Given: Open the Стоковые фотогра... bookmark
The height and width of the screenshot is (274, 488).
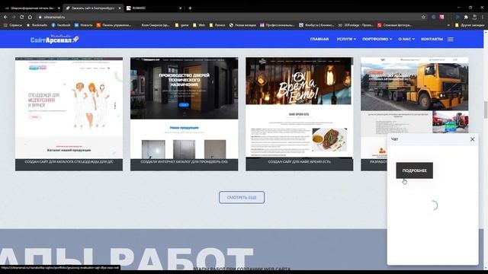Looking at the screenshot, I should [395, 25].
